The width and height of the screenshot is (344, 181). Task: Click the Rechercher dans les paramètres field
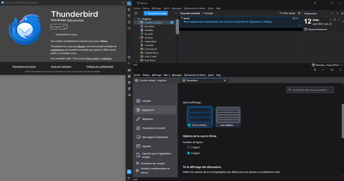[x=312, y=90]
